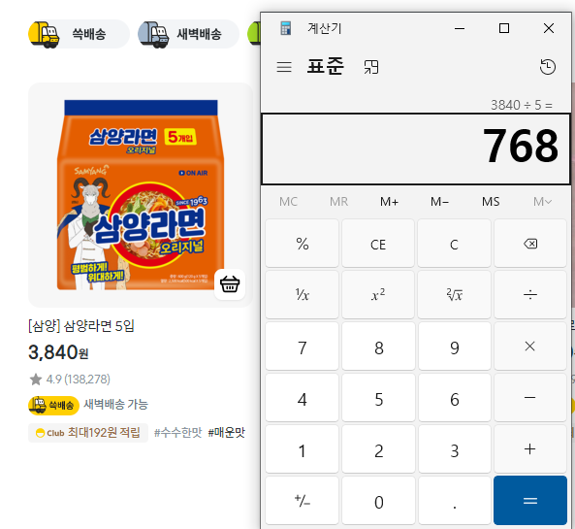Toggle keep-on-top mode icon next to 표준
This screenshot has height=529, width=575.
tap(371, 67)
